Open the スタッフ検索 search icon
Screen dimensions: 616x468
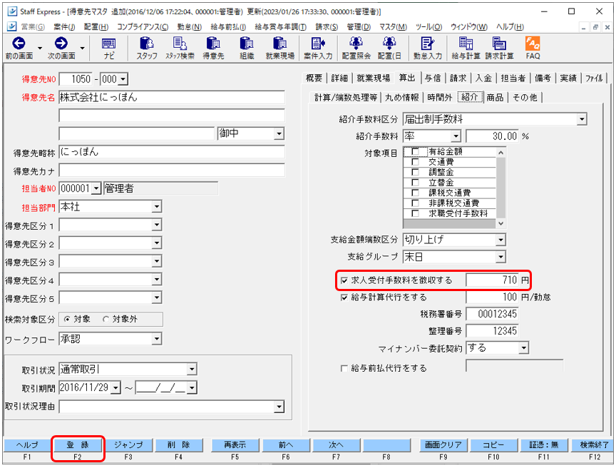(x=180, y=44)
